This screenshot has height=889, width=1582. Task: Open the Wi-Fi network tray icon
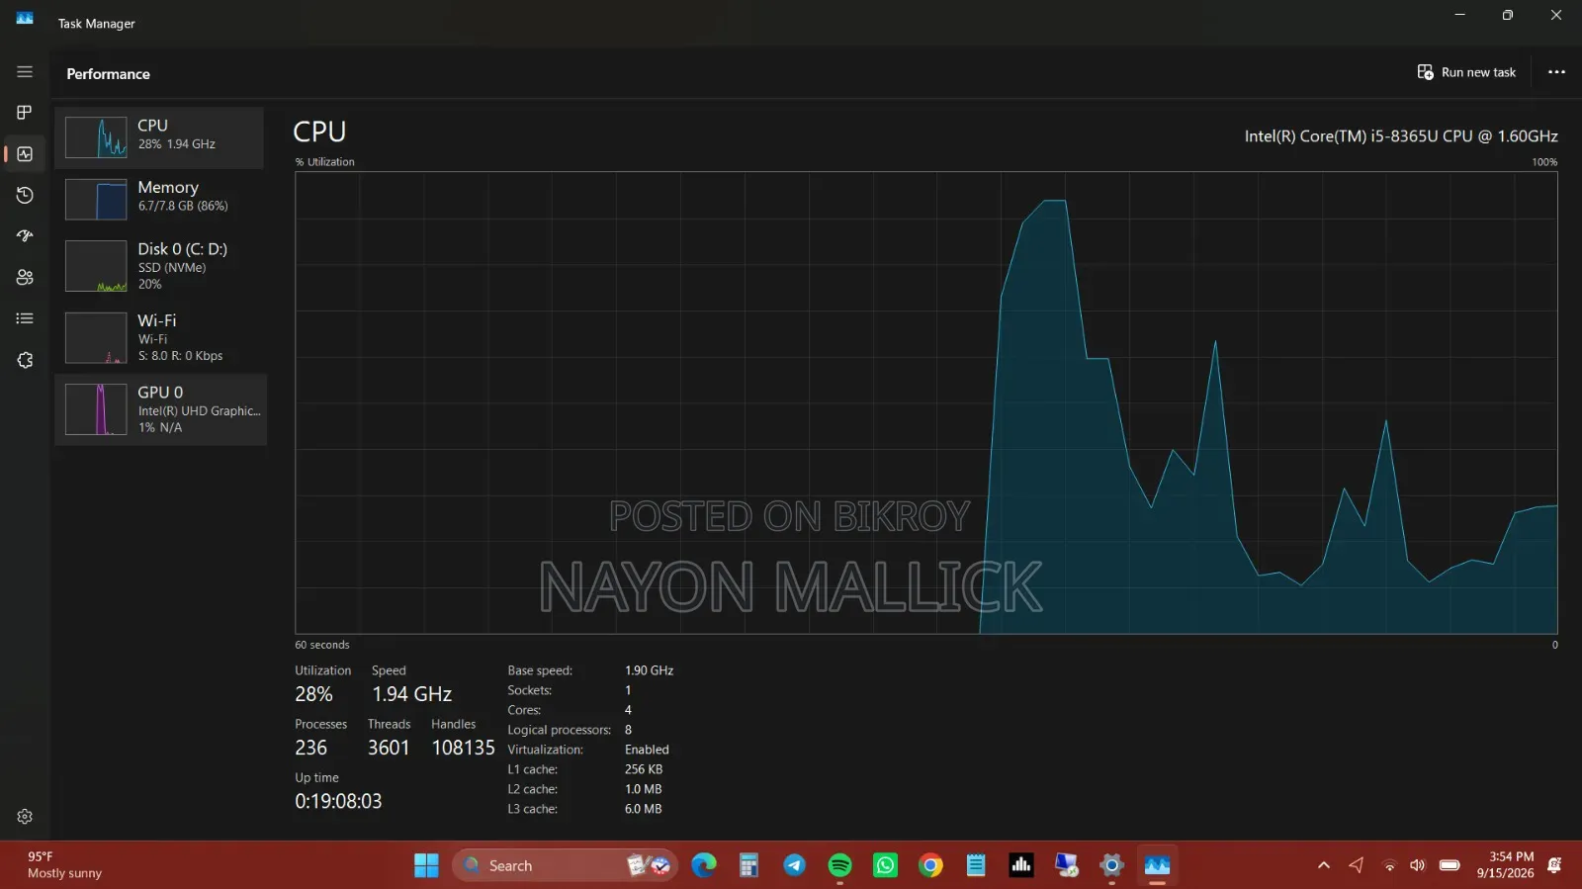click(1389, 866)
